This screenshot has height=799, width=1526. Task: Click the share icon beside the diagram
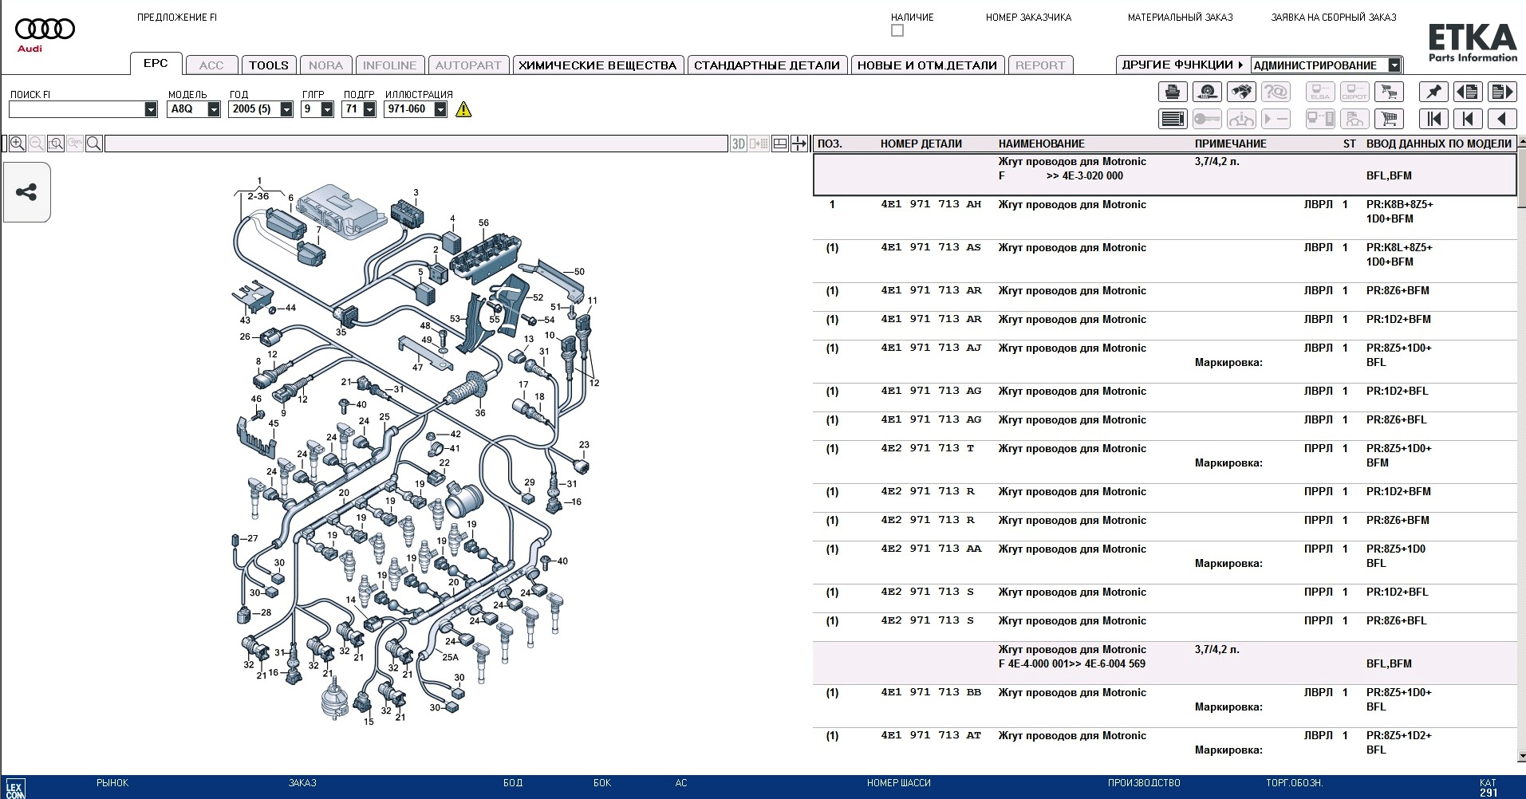point(26,192)
